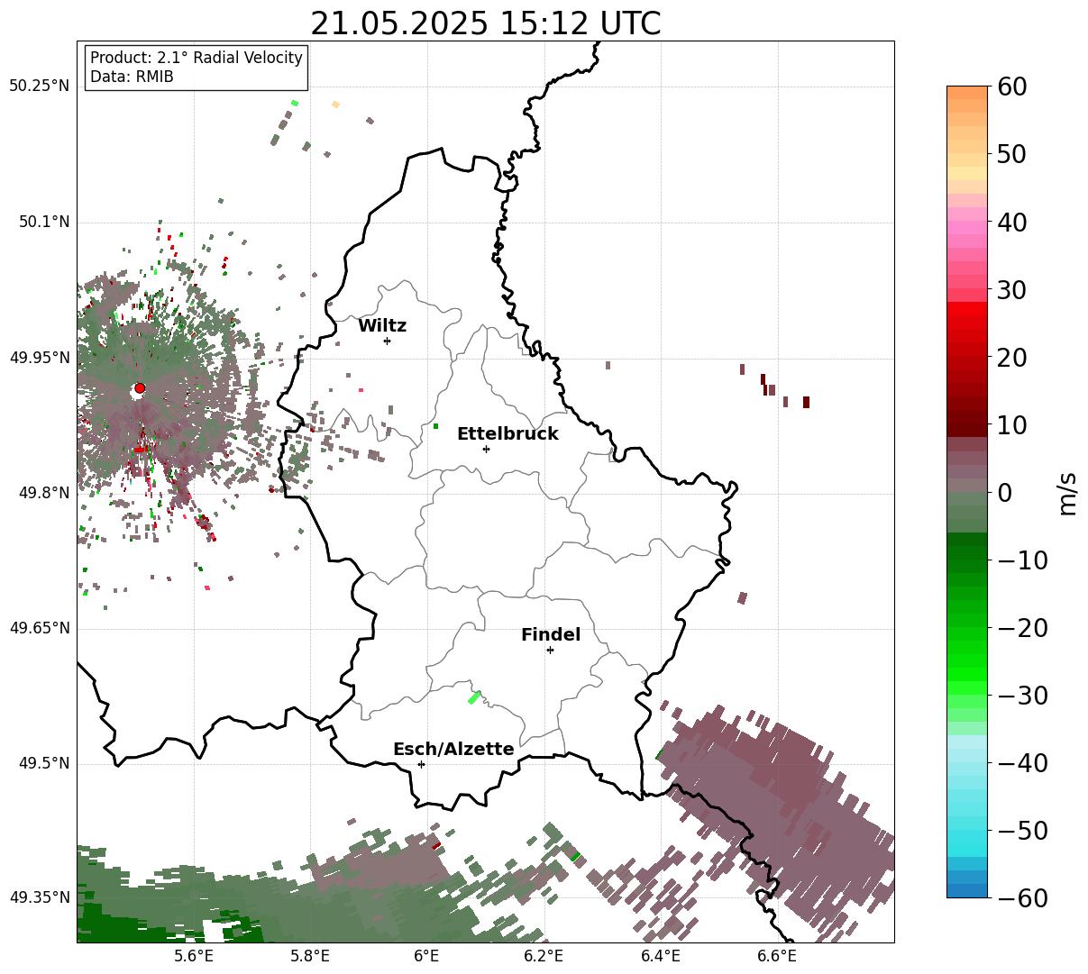Click the Wiltz station cross marker
This screenshot has height=974, width=1088.
coord(387,341)
